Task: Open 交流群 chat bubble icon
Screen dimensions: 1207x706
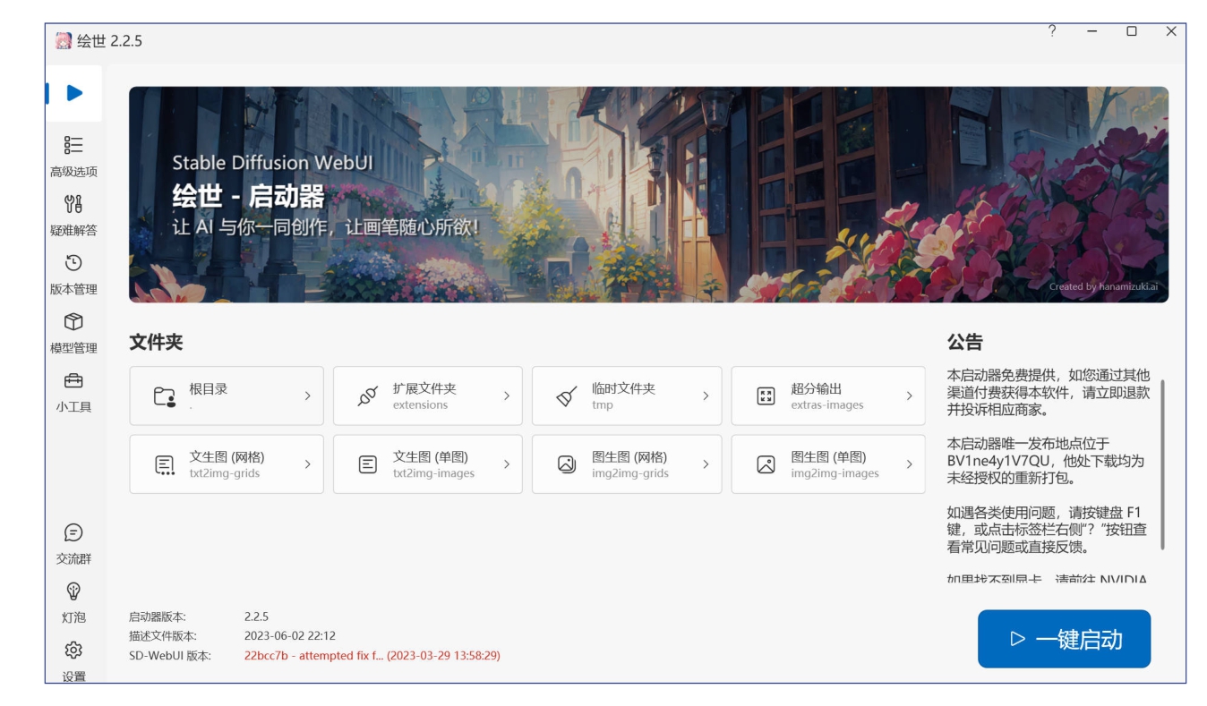Action: tap(73, 533)
